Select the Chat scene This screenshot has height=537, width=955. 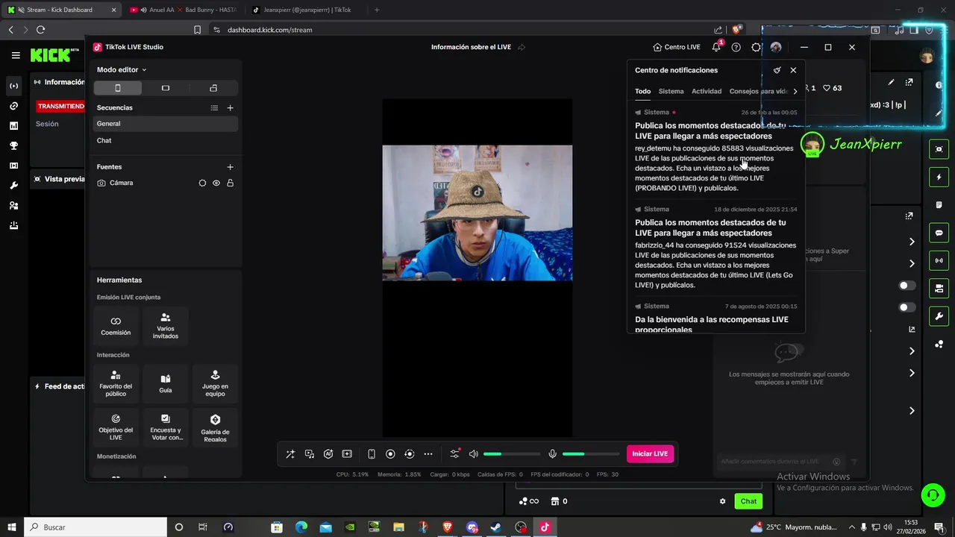pyautogui.click(x=166, y=140)
